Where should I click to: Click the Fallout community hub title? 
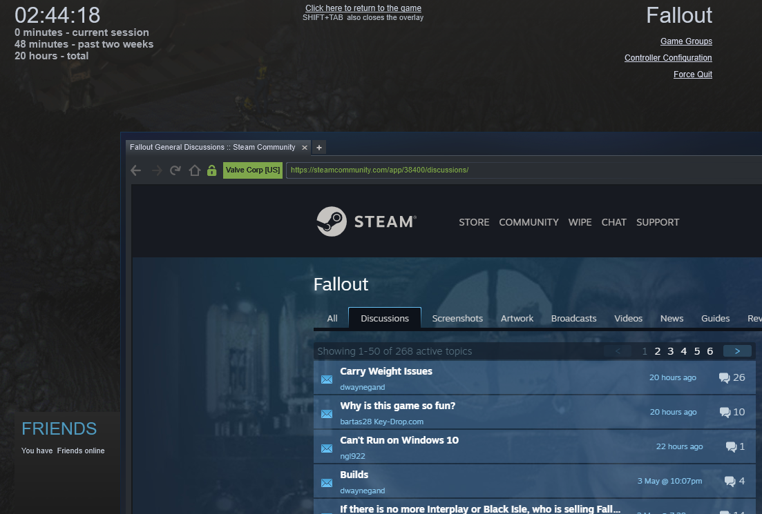click(x=341, y=284)
